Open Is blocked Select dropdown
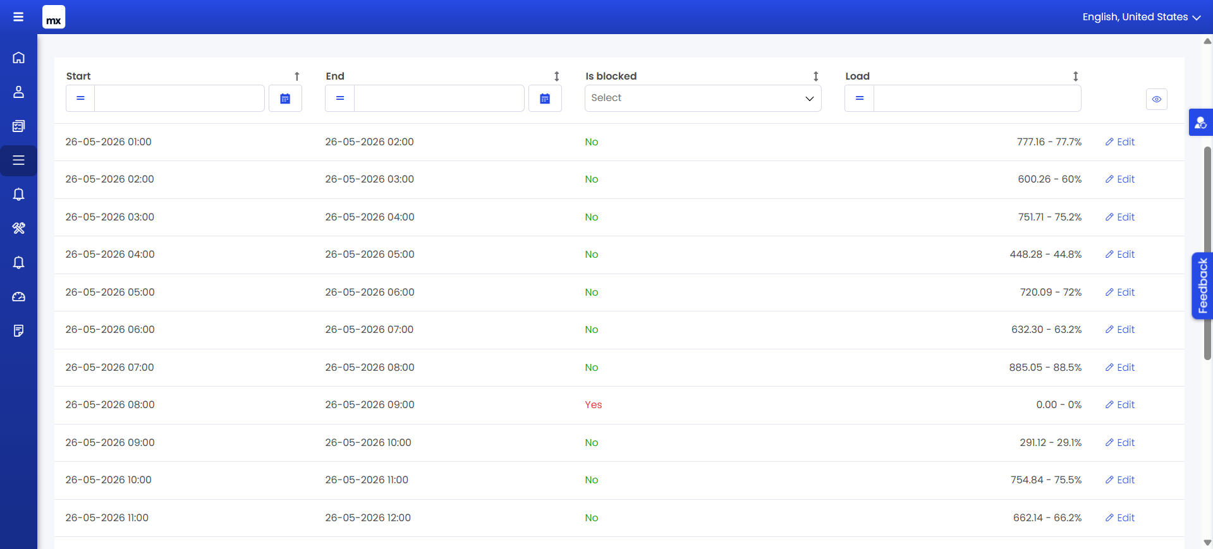Viewport: 1213px width, 549px height. [703, 99]
